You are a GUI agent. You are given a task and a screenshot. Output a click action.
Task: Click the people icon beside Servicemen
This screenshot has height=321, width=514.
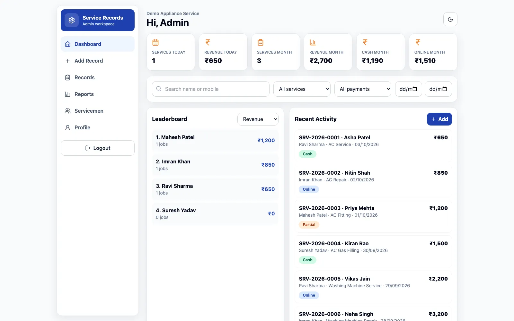click(x=67, y=111)
